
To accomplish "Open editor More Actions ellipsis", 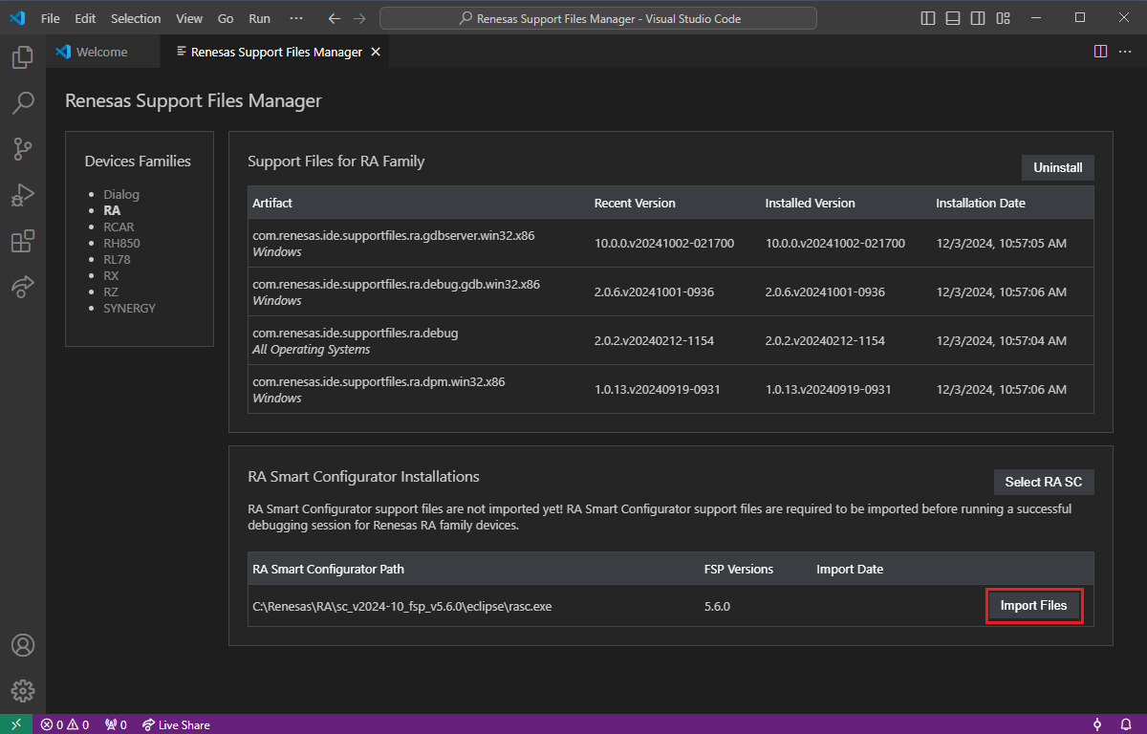I will (x=1126, y=52).
